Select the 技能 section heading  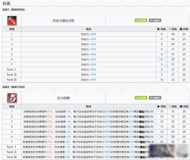pos(6,3)
